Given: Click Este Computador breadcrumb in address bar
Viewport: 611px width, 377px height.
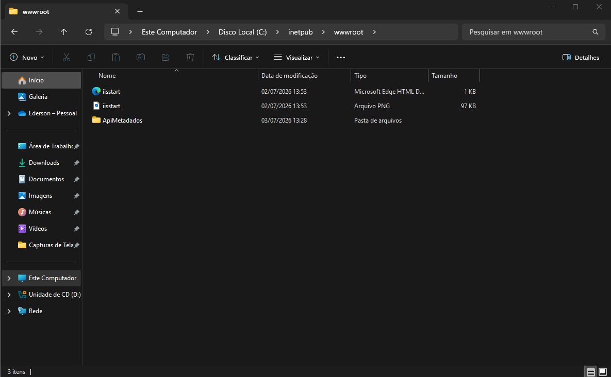Looking at the screenshot, I should [x=169, y=32].
